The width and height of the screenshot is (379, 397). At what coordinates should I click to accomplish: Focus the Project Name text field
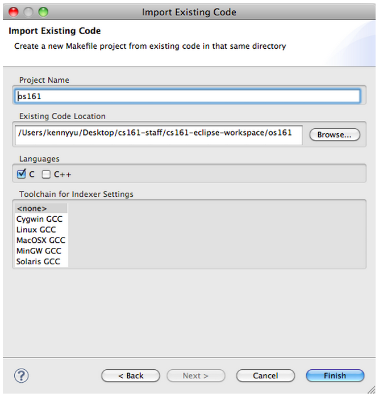click(188, 96)
